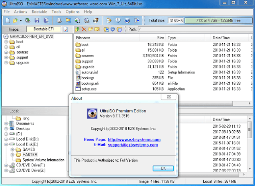Click the New image toolbar icon
255x186 pixels.
pyautogui.click(x=8, y=21)
